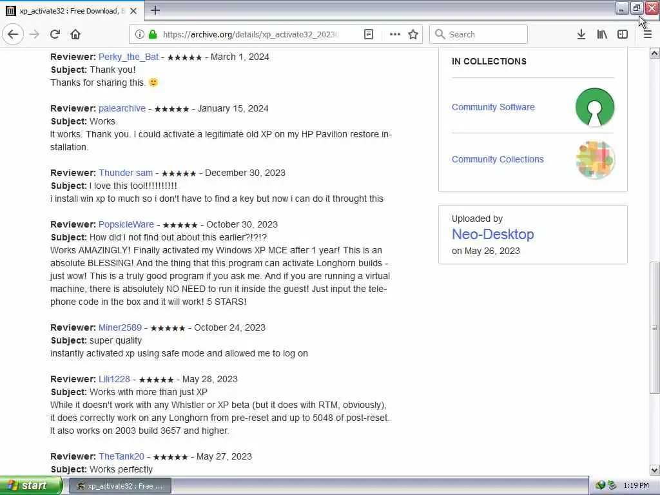Screen dimensions: 660x495
Task: Click the scrollbar up arrow
Action: [654, 53]
